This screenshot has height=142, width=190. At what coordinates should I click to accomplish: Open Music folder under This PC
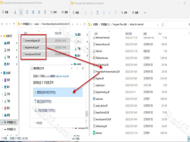point(7,108)
